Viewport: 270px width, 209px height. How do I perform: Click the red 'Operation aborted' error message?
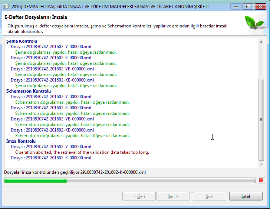[82, 152]
